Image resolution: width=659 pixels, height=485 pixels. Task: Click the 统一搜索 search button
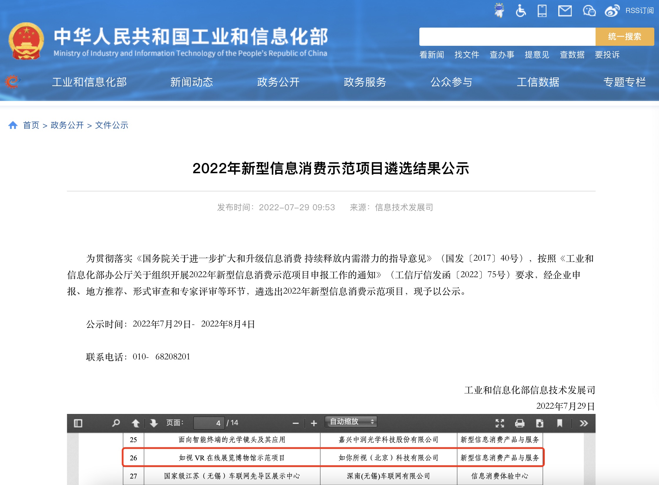coord(625,37)
